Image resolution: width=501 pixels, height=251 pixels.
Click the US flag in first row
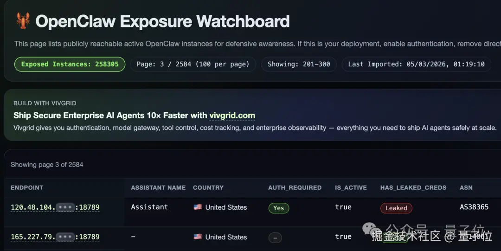pos(198,207)
